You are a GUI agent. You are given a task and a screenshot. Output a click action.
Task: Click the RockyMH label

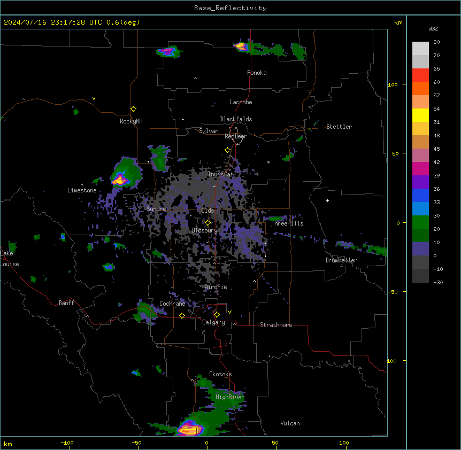(131, 121)
